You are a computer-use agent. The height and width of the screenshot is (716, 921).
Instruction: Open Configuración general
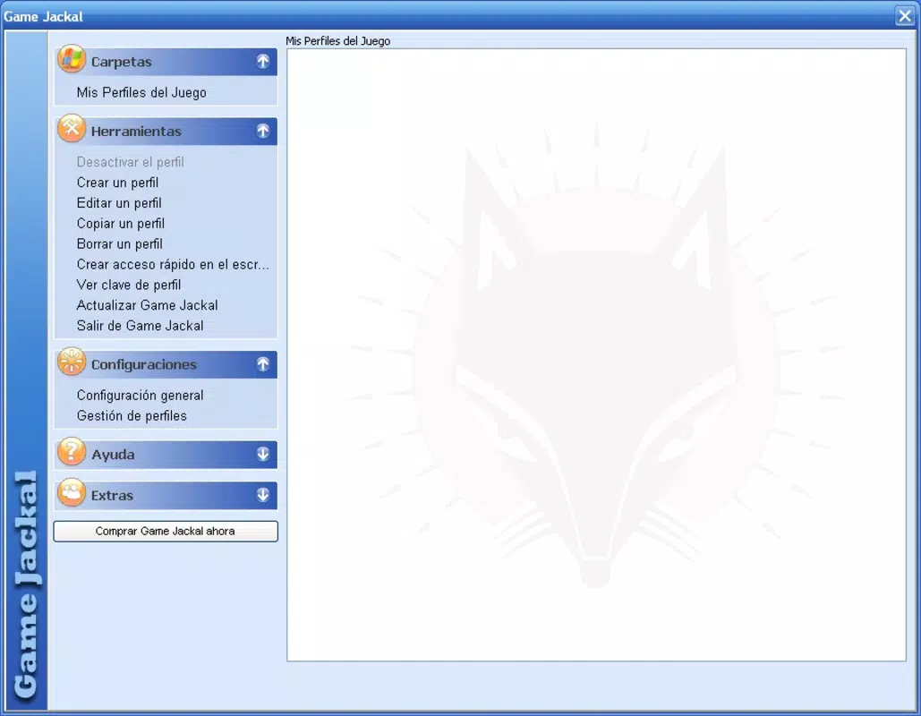coord(140,396)
